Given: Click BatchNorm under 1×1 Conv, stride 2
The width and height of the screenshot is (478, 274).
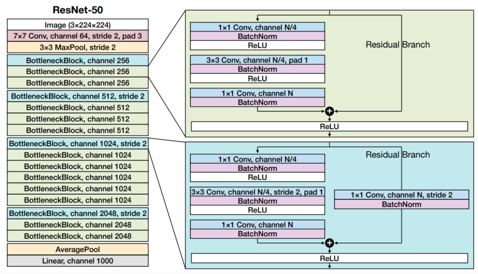Looking at the screenshot, I should (401, 204).
